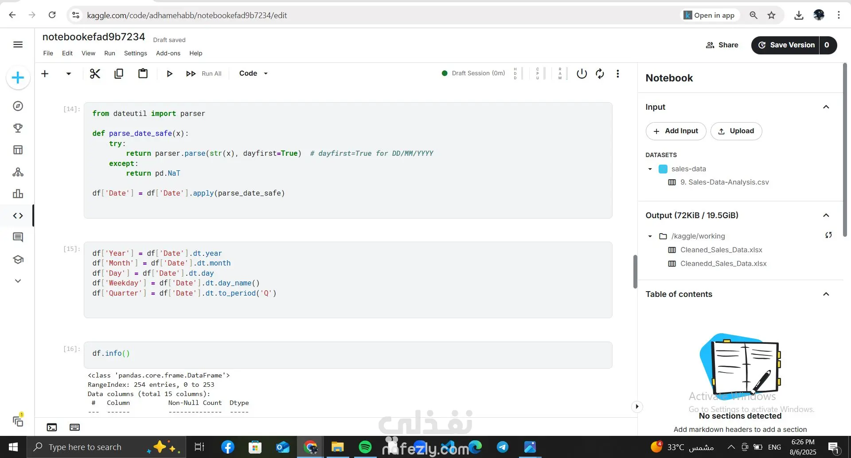Open Code icon in sidebar
Screen dimensions: 851x458
tap(18, 216)
